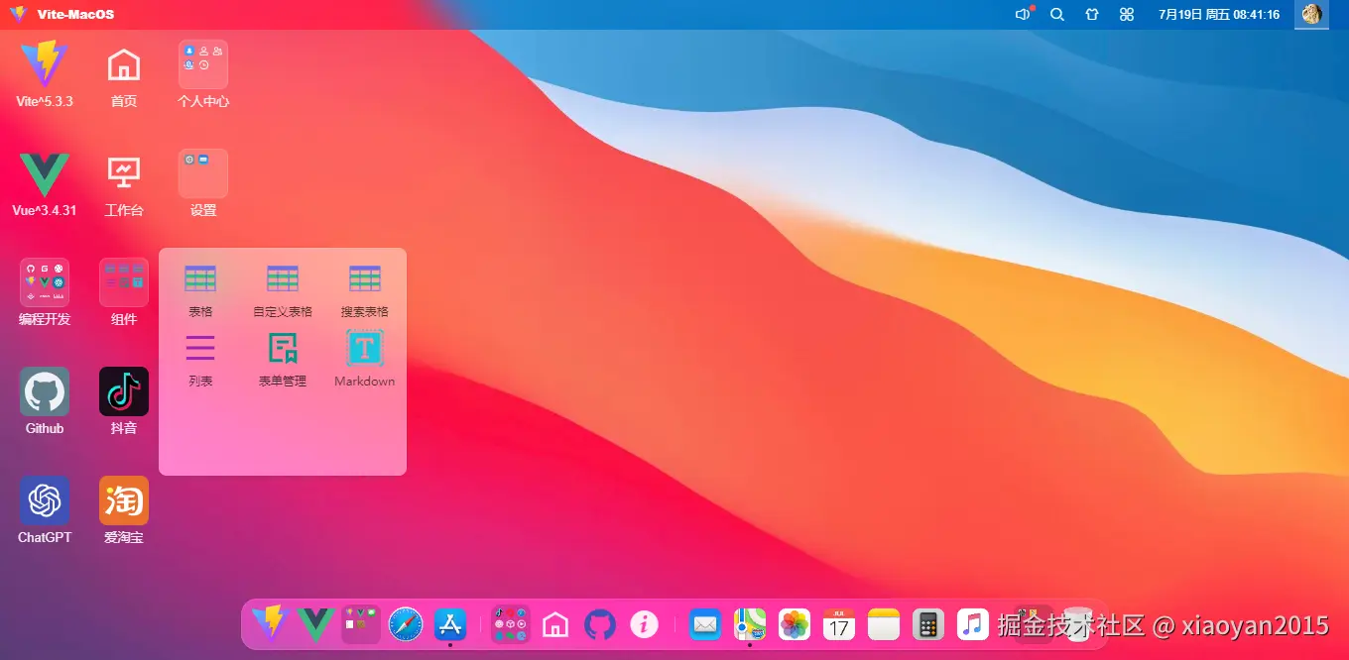Open the ChatGPT desktop icon

coord(45,500)
